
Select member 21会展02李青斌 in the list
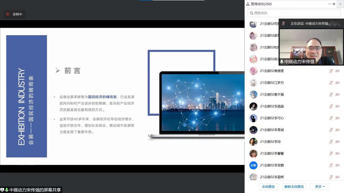tap(272, 130)
